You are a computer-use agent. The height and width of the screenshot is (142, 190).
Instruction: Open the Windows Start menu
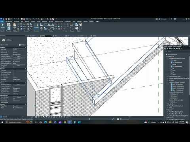click(2, 122)
